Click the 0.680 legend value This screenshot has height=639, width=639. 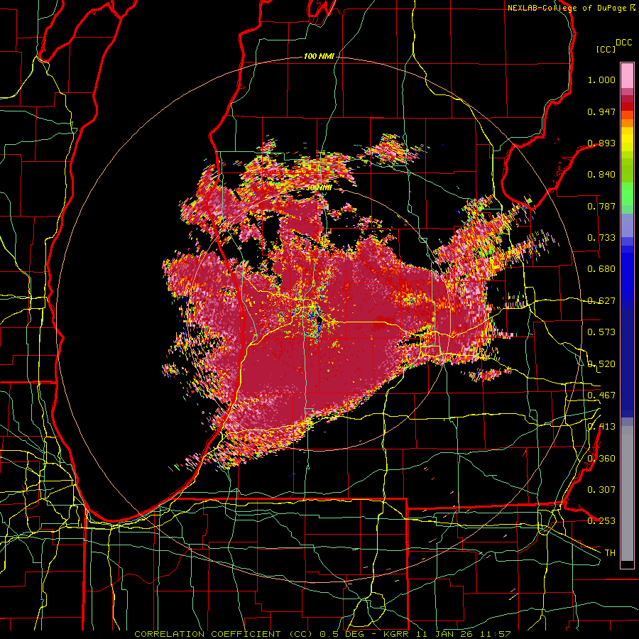(601, 269)
